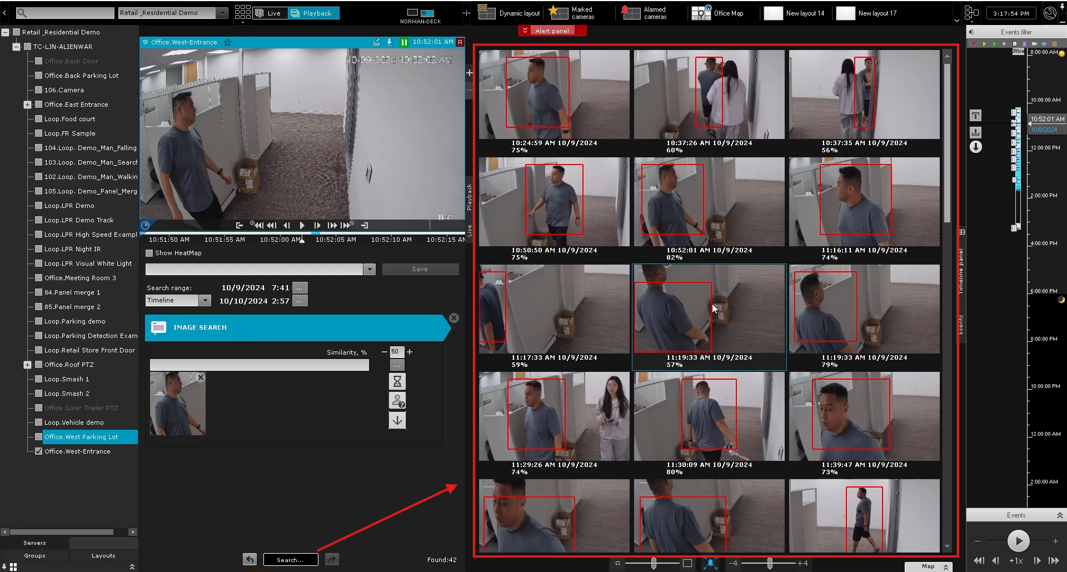Open the layout grid selector icon
The height and width of the screenshot is (572, 1067).
(242, 13)
